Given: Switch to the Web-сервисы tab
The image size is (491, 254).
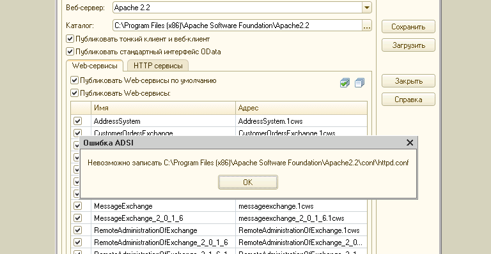Looking at the screenshot, I should (95, 66).
